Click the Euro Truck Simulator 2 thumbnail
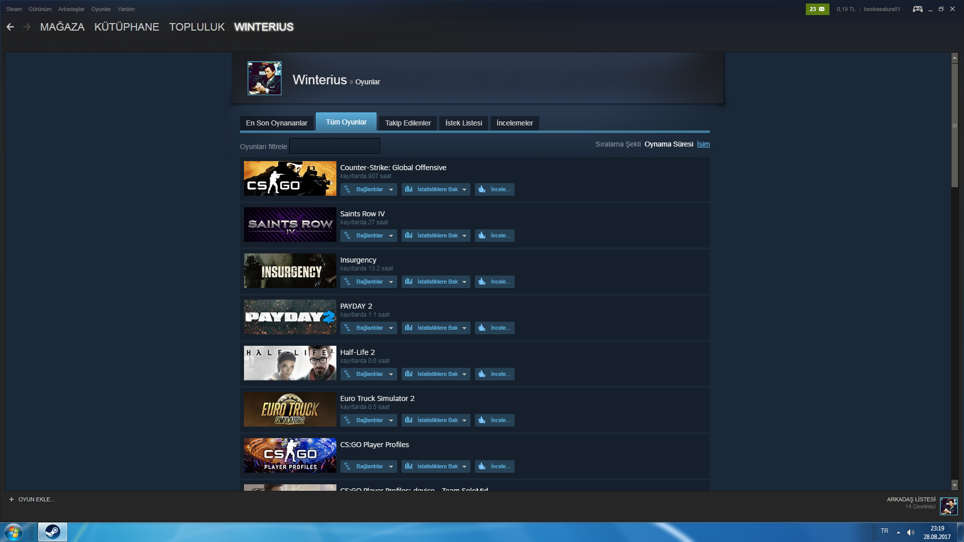This screenshot has height=542, width=964. click(x=290, y=410)
